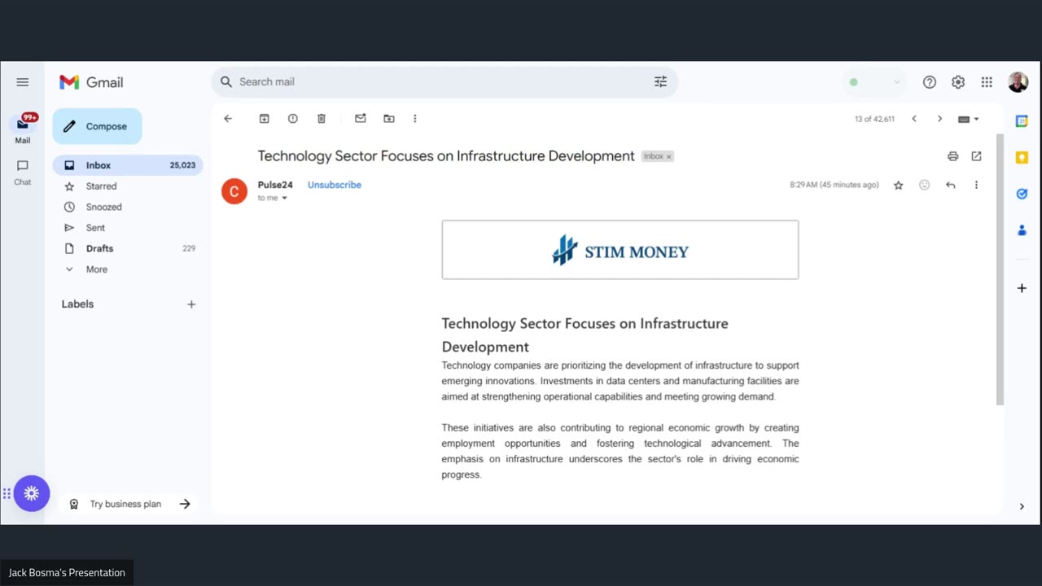Click the magnifier search icon
Viewport: 1042px width, 586px height.
[x=226, y=82]
